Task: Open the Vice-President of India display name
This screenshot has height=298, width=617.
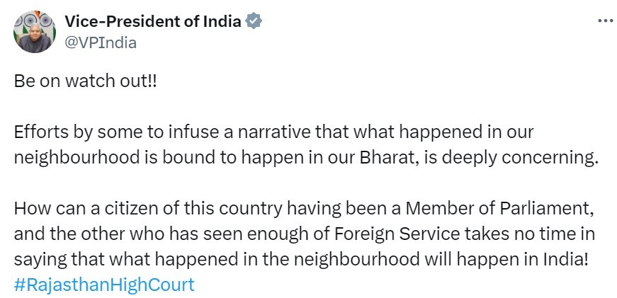Action: pos(152,22)
